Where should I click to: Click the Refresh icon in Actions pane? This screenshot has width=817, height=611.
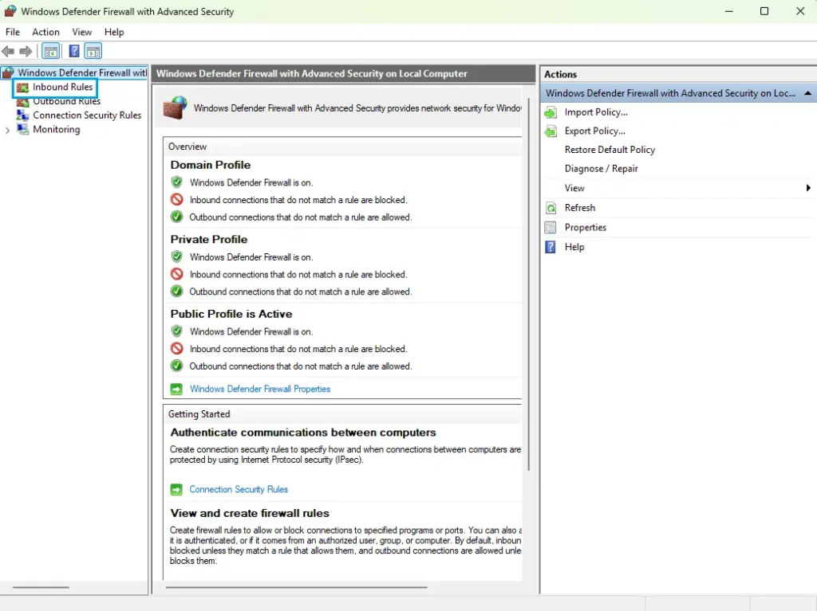551,208
